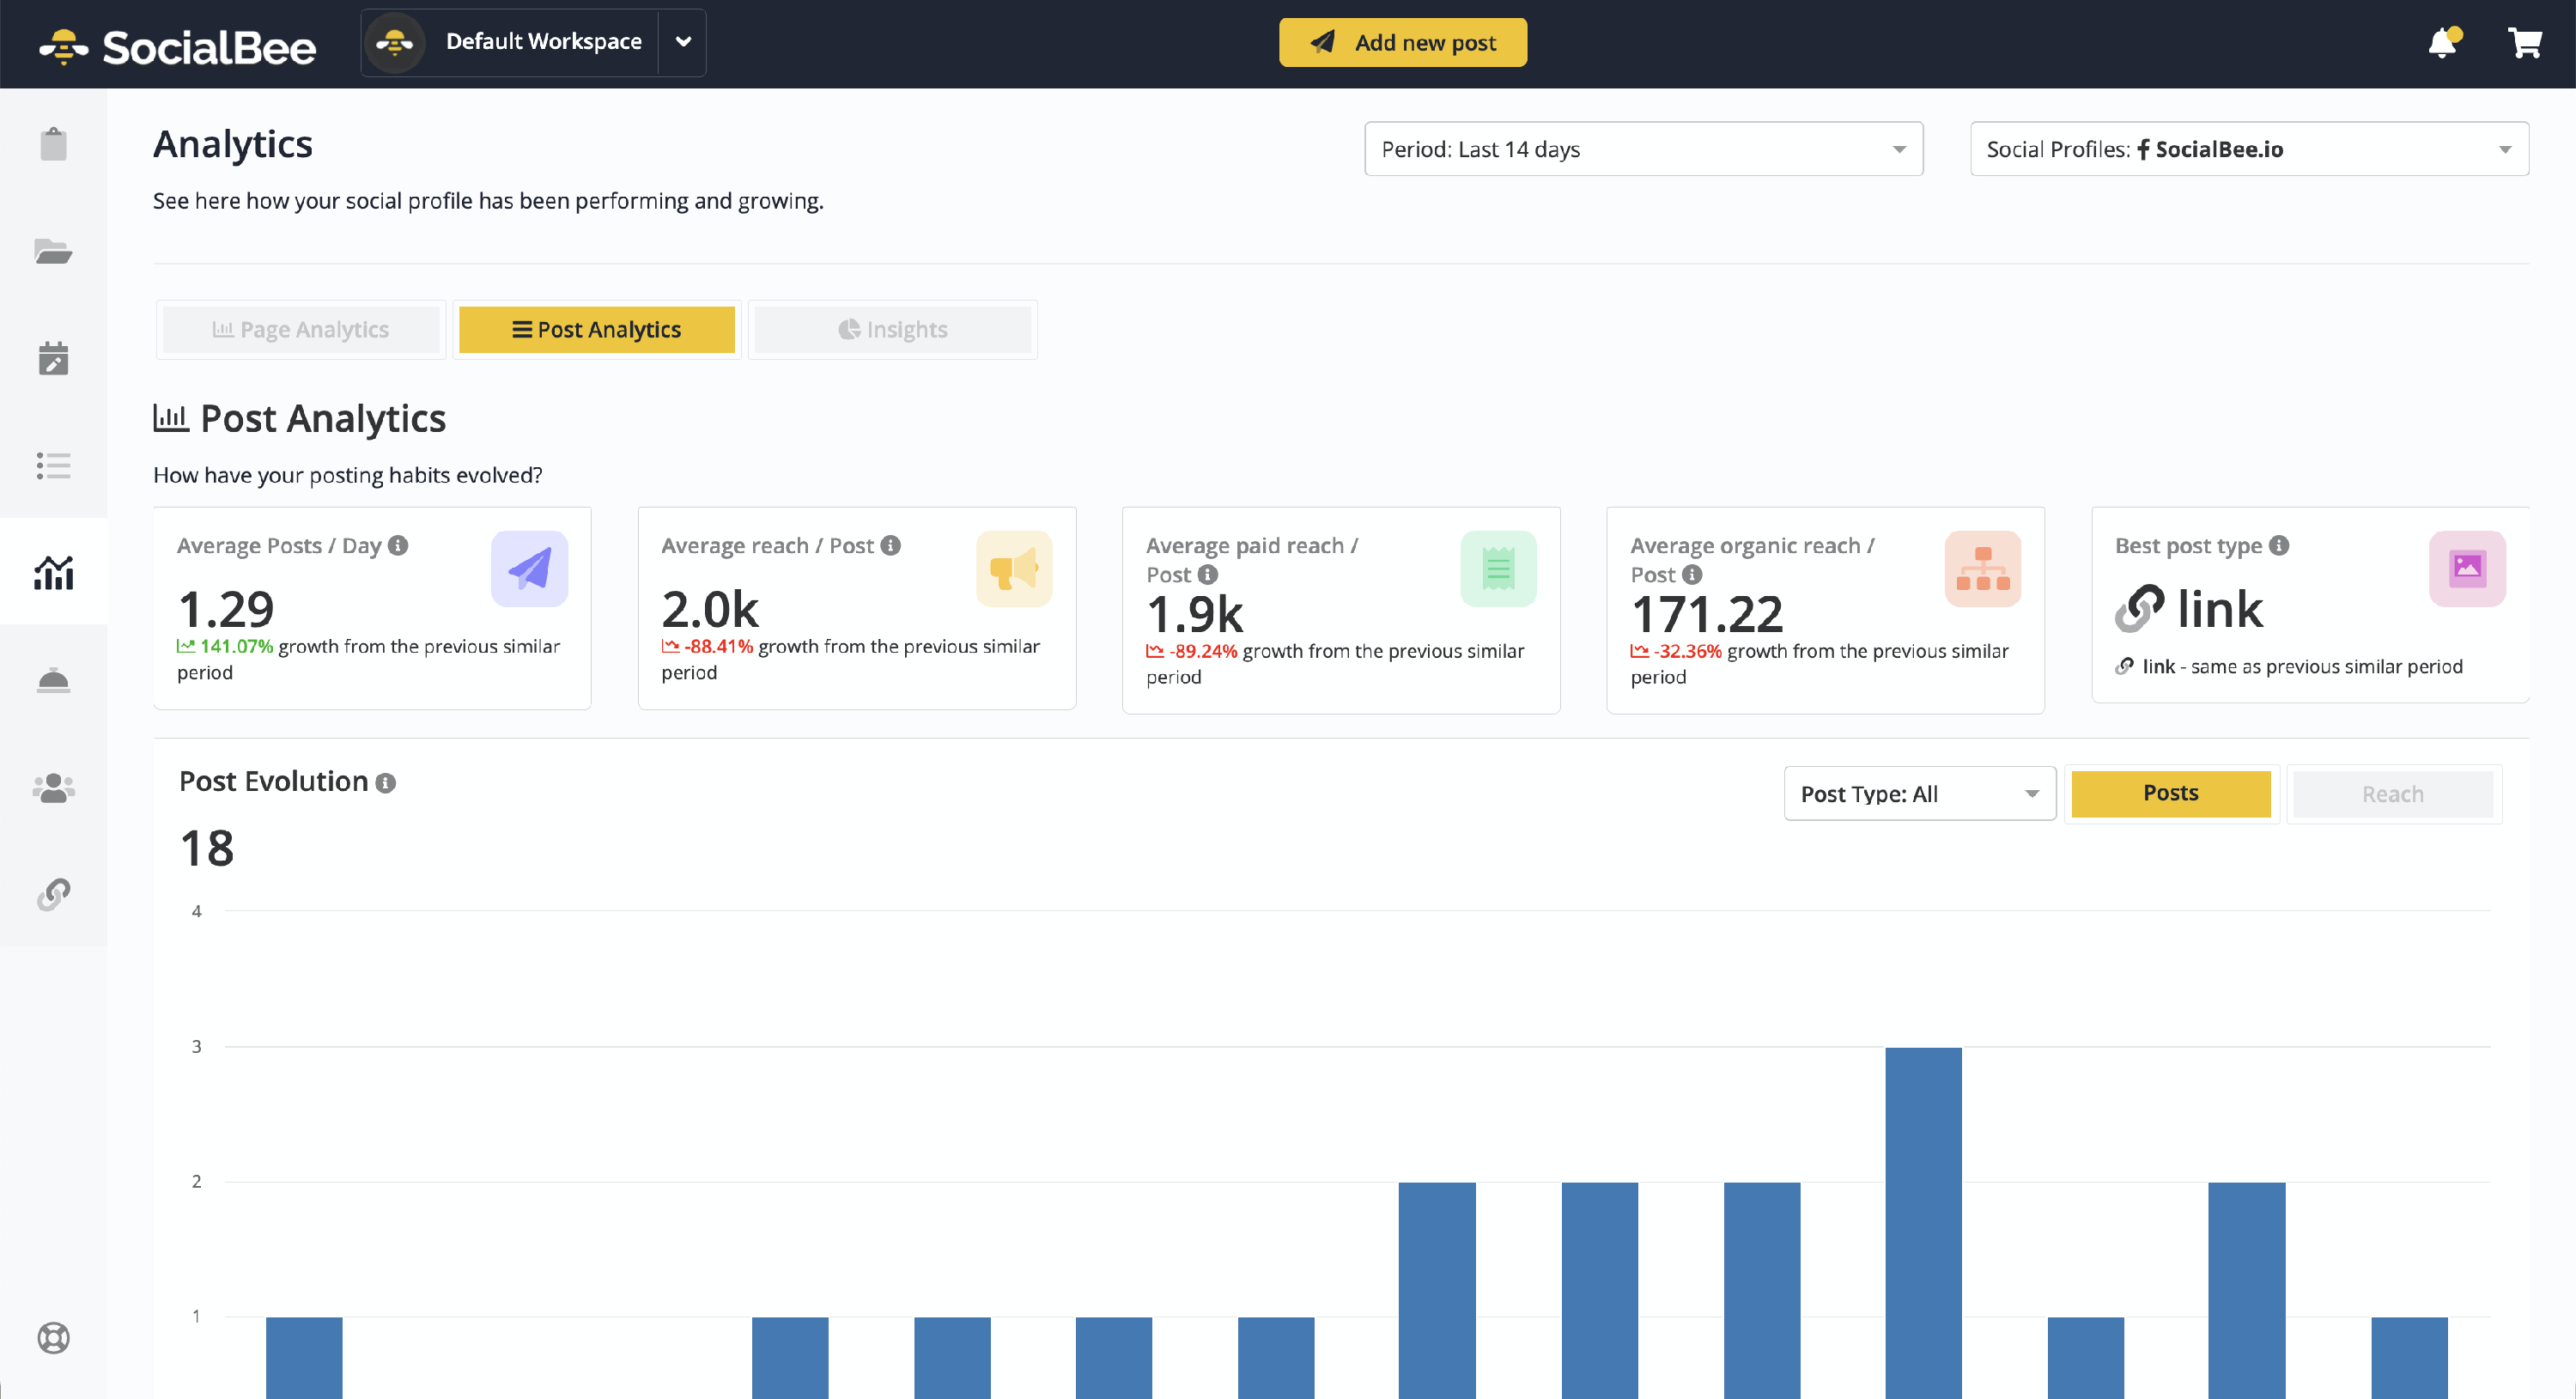Image resolution: width=2576 pixels, height=1399 pixels.
Task: Click the 1.29 average posts value
Action: pos(225,609)
